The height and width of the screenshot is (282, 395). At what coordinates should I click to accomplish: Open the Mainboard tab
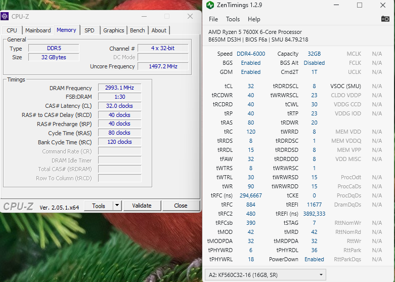tap(38, 30)
